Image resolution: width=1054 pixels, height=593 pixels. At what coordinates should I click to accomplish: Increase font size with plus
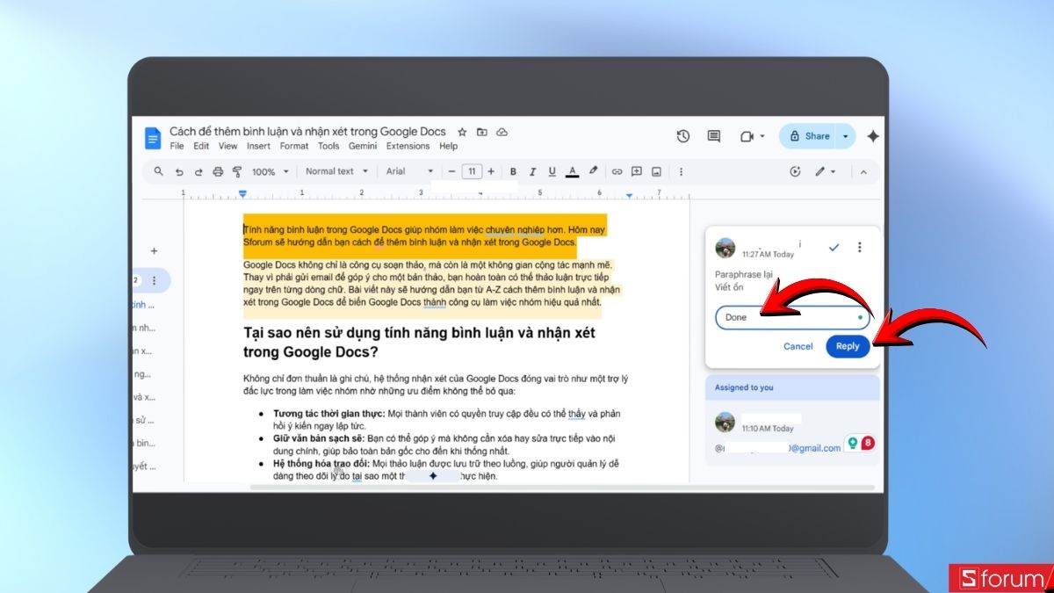pos(491,171)
